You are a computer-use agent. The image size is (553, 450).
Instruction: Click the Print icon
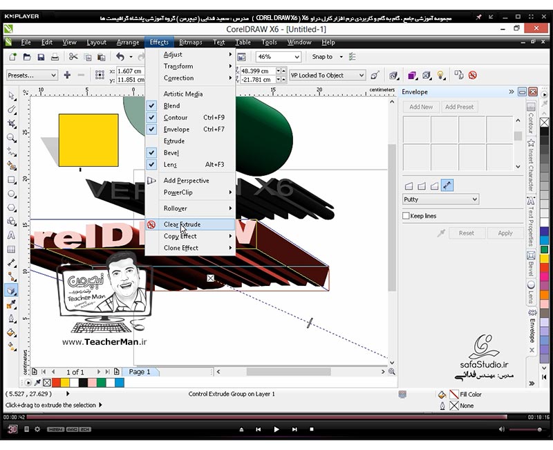click(55, 57)
